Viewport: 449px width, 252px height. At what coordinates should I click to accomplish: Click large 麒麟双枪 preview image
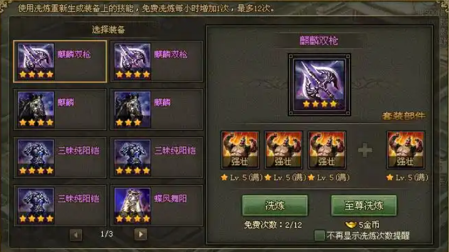coord(319,84)
